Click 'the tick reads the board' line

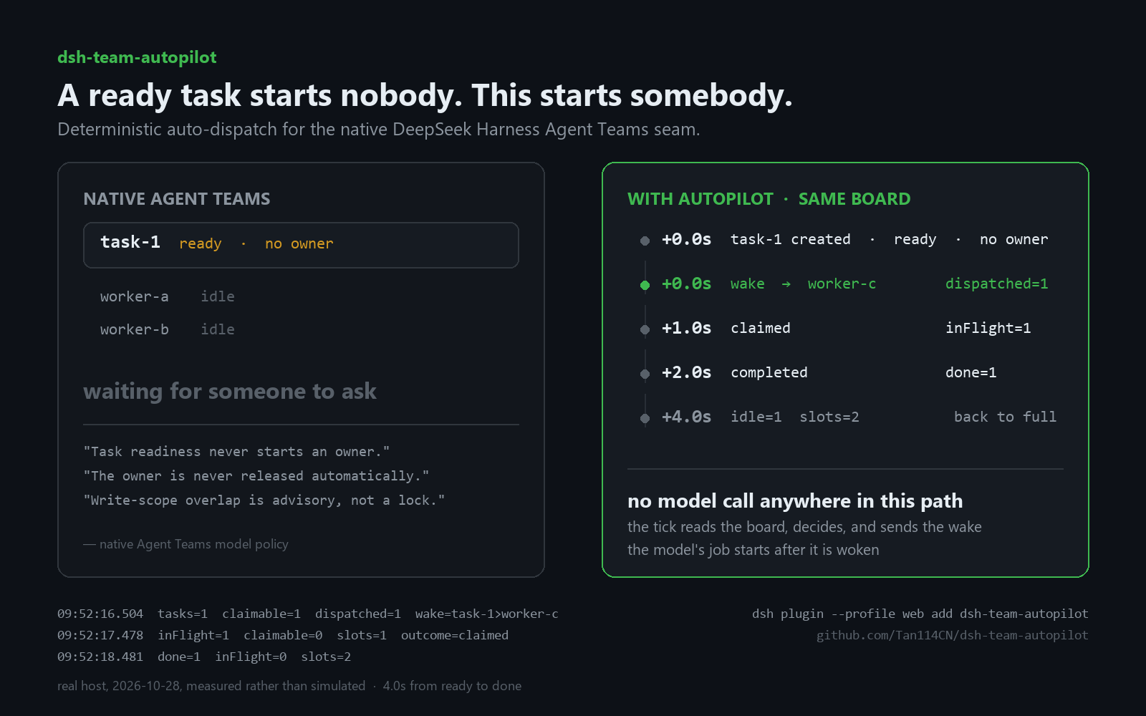point(804,527)
